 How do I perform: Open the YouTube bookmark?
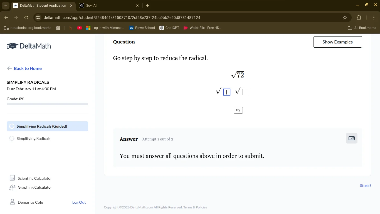(79, 28)
